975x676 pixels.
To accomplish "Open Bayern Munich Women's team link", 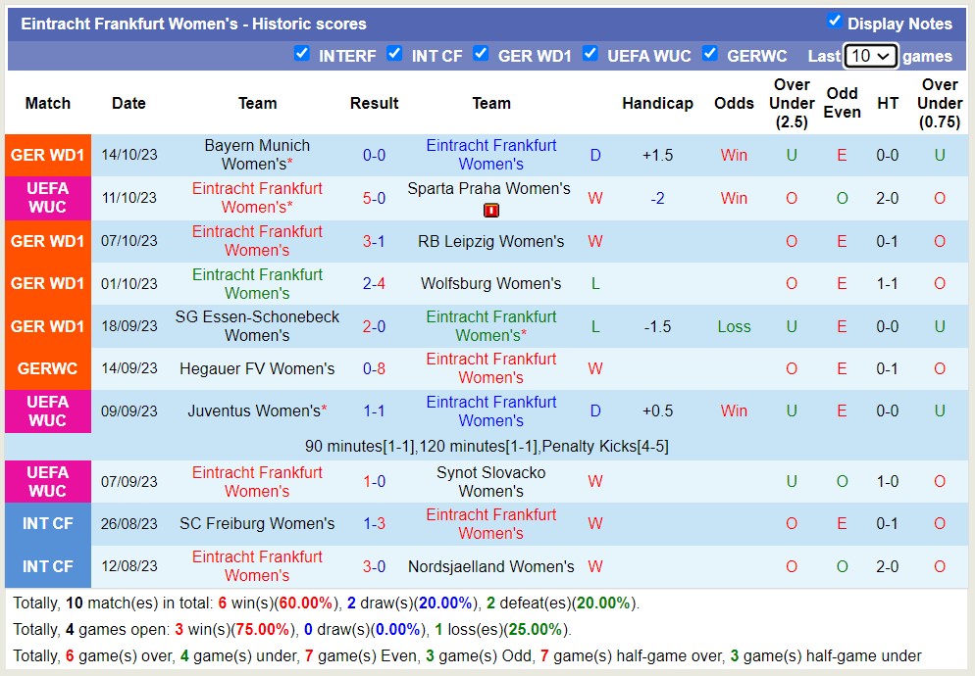I will (x=257, y=155).
